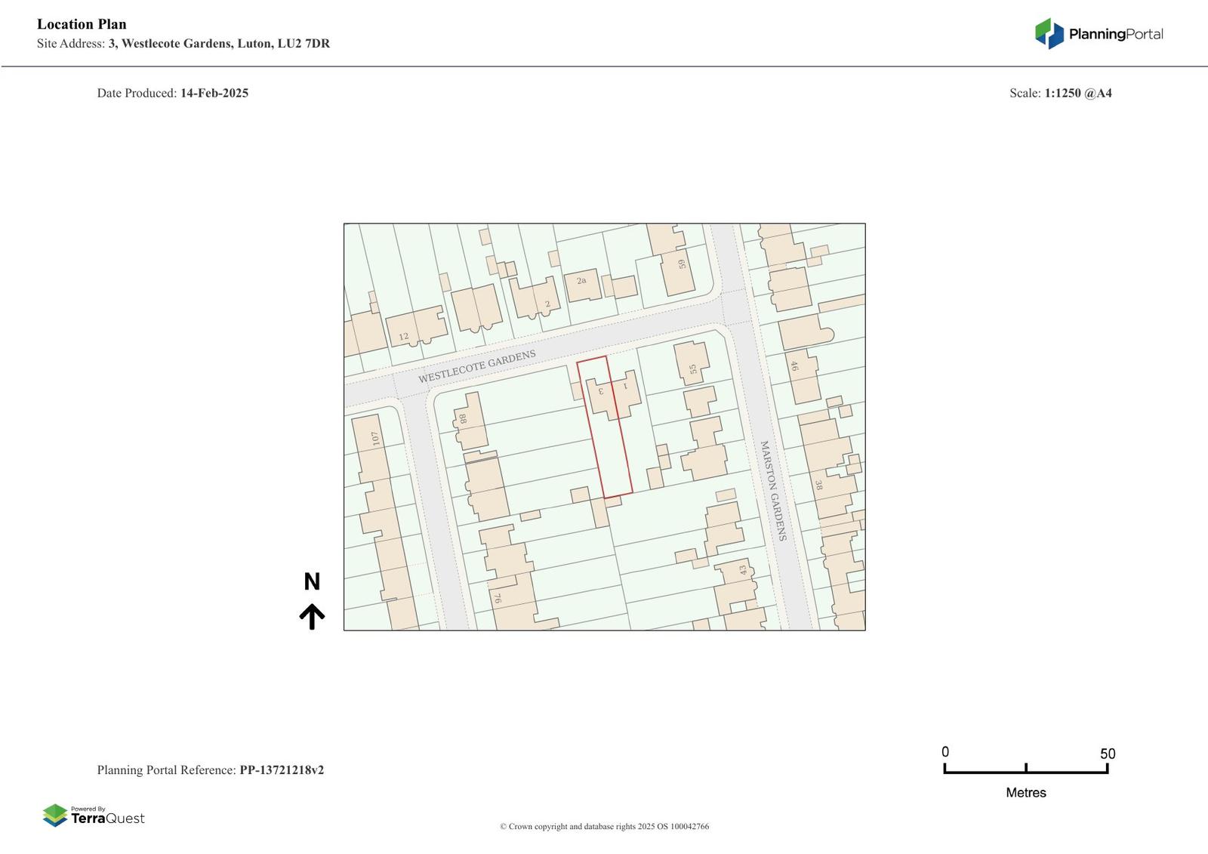This screenshot has width=1208, height=854.
Task: Click house number 1 on the map
Action: coord(625,387)
